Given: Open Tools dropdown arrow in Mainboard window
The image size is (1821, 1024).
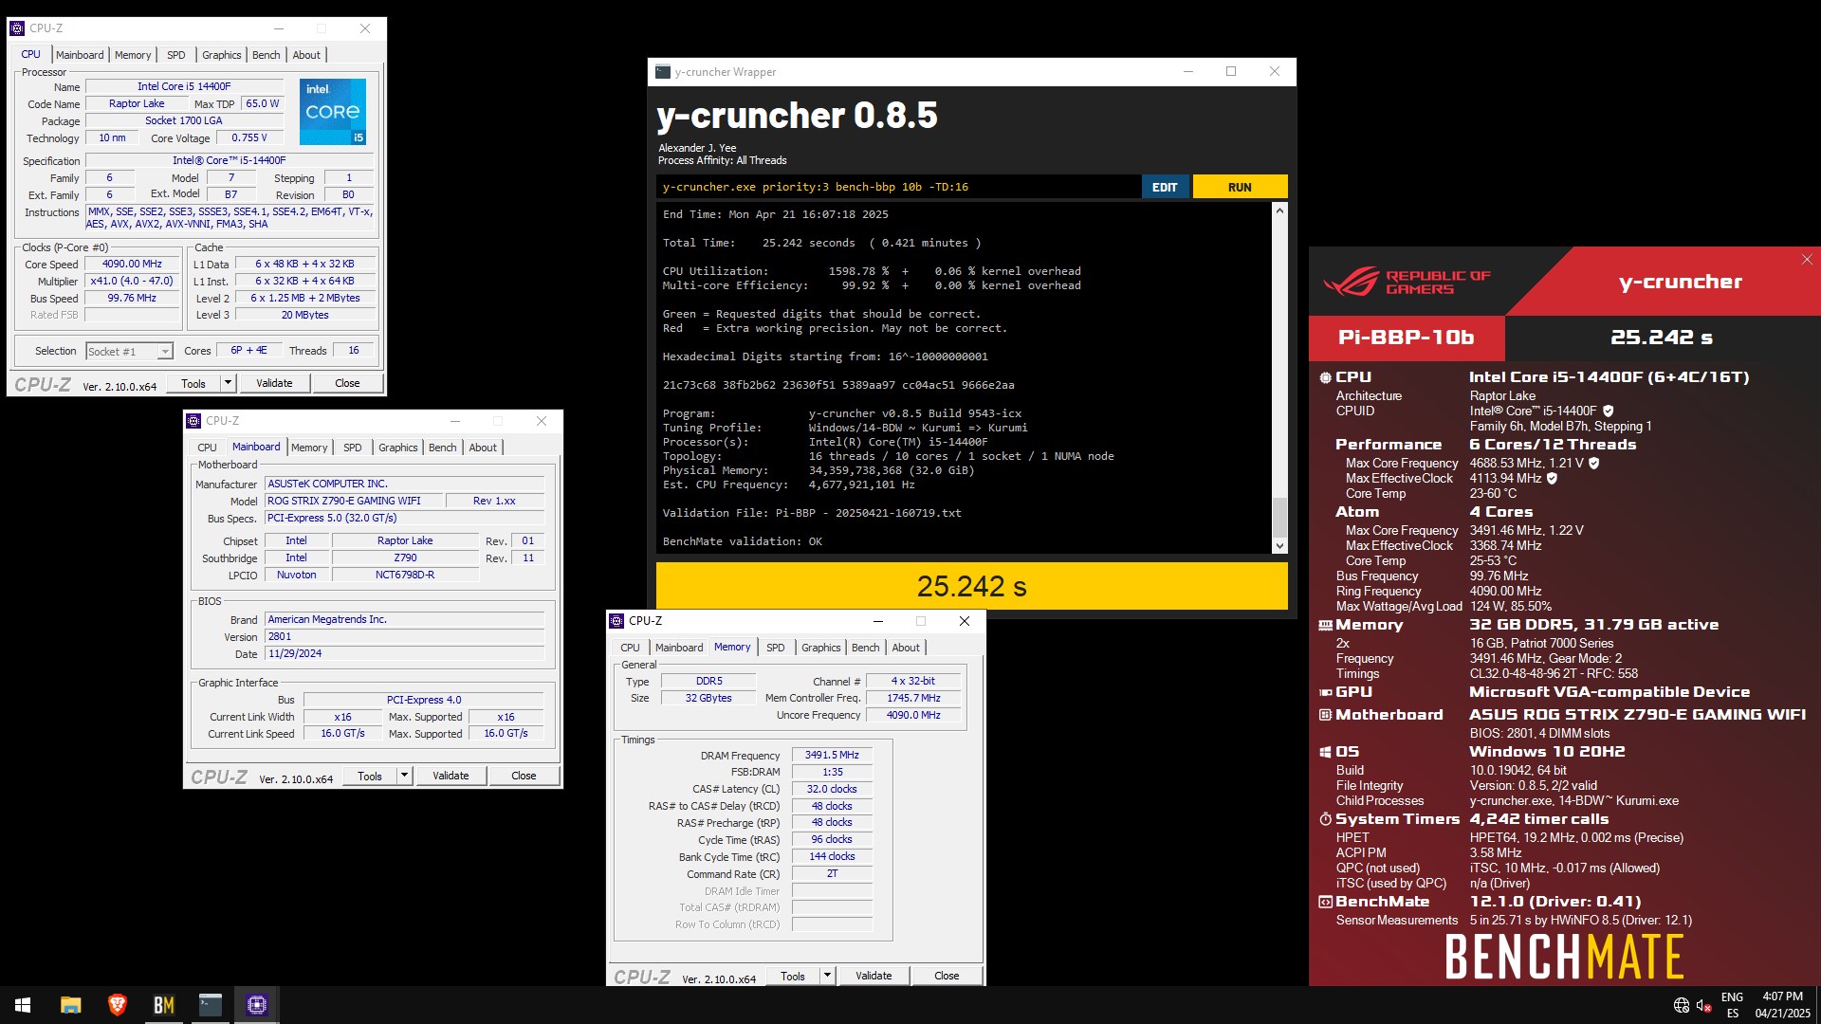Looking at the screenshot, I should 404,776.
